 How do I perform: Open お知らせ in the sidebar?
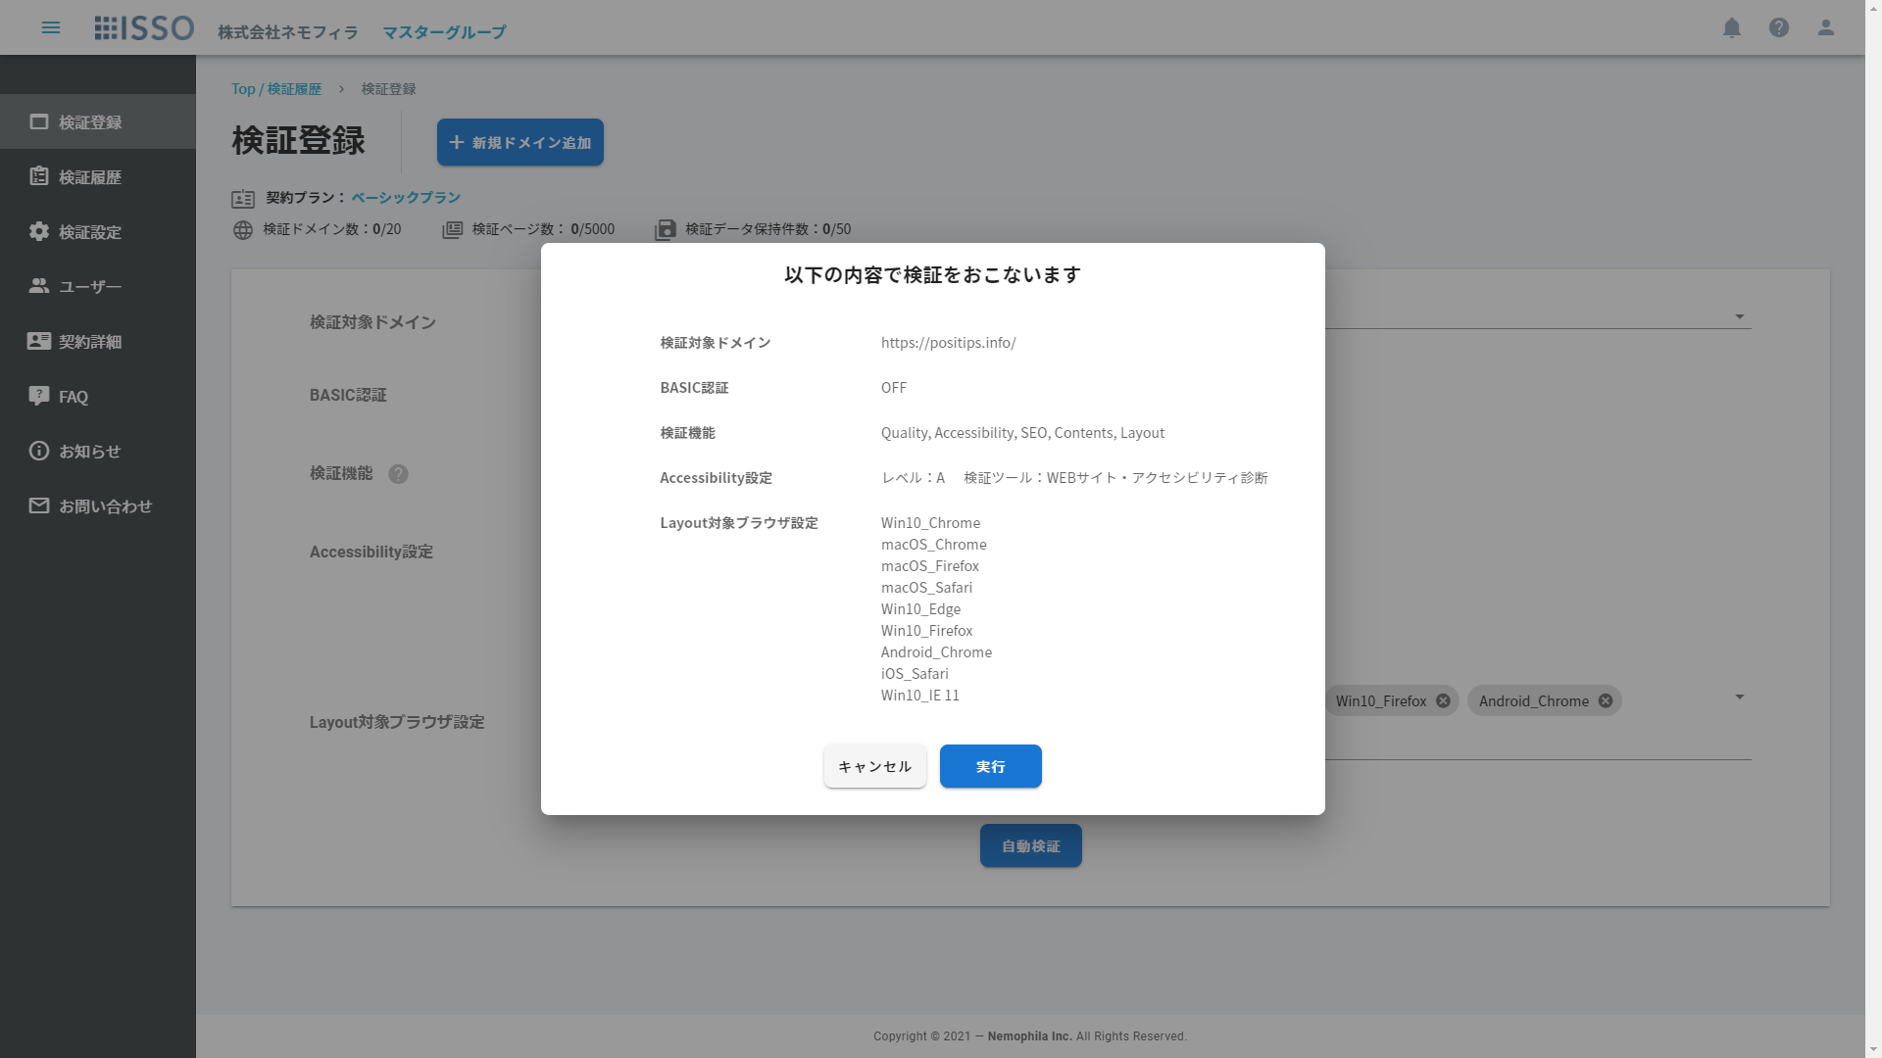coord(98,451)
